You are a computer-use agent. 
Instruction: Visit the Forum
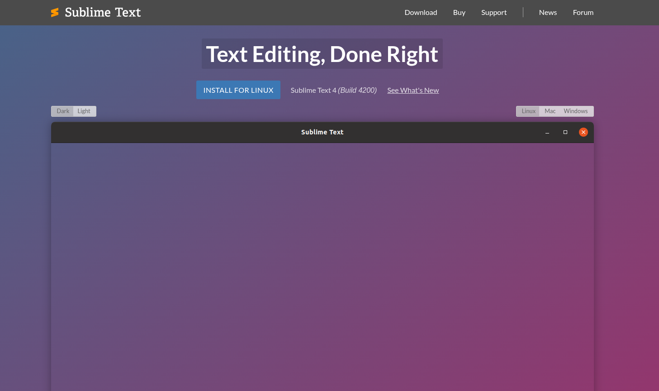click(583, 12)
